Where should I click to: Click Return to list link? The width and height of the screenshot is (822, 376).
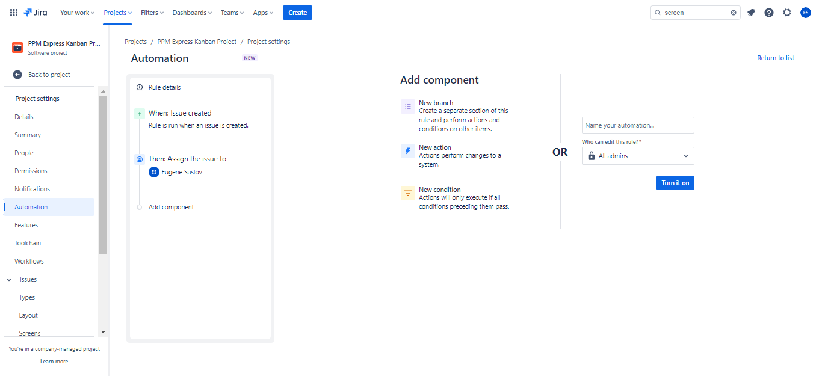(776, 58)
